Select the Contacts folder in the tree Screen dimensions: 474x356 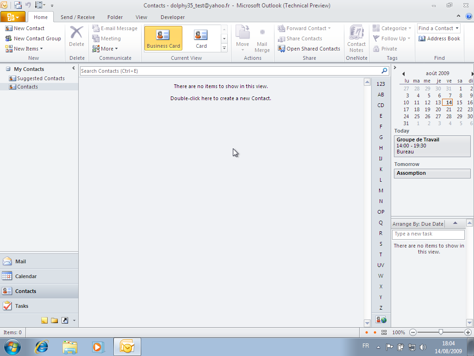[x=24, y=87]
